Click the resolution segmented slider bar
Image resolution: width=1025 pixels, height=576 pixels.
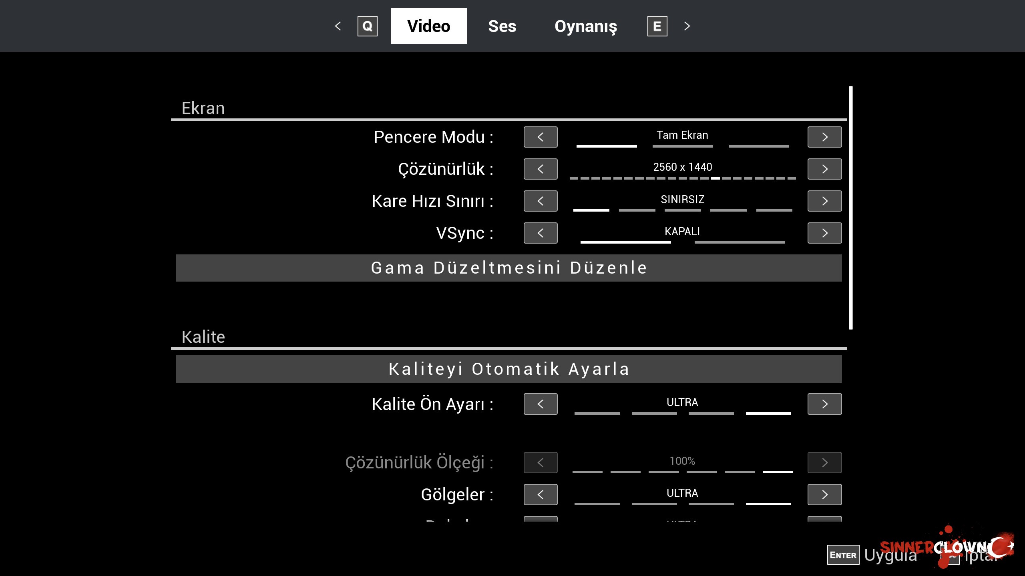[682, 178]
